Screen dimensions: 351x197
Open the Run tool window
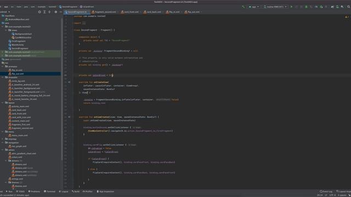point(9,192)
